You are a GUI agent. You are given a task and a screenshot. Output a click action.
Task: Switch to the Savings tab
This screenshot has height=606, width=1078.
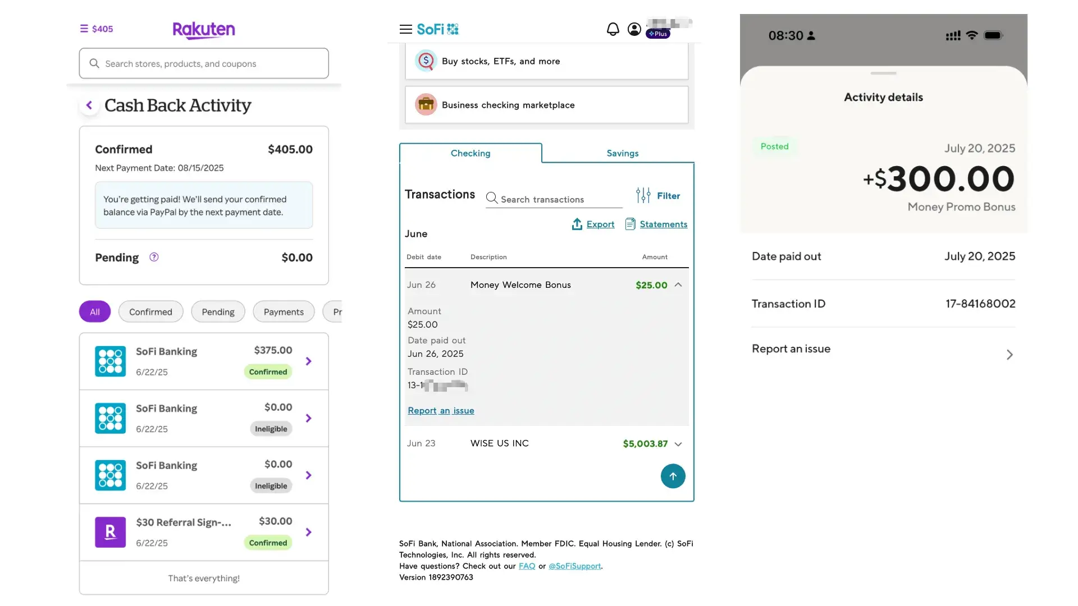point(622,153)
